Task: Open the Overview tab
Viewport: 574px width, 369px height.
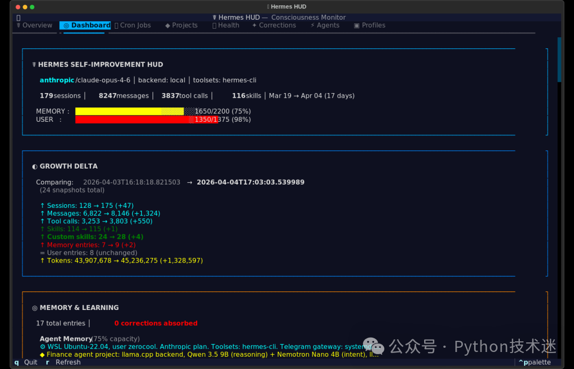Action: [x=38, y=24]
